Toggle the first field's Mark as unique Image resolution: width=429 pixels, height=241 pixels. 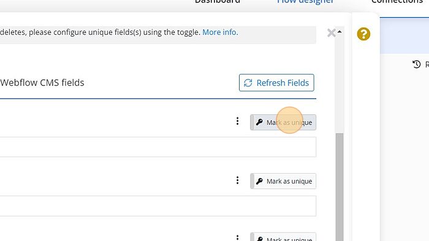pyautogui.click(x=283, y=122)
